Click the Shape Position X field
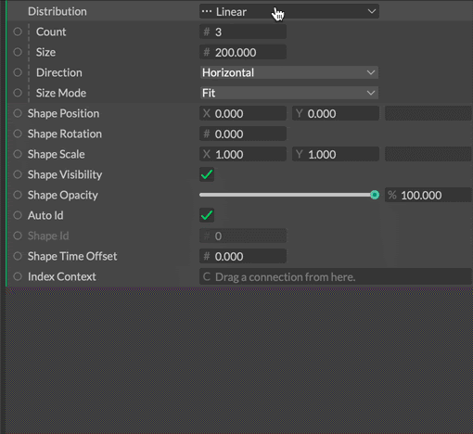This screenshot has width=473, height=434. point(243,113)
